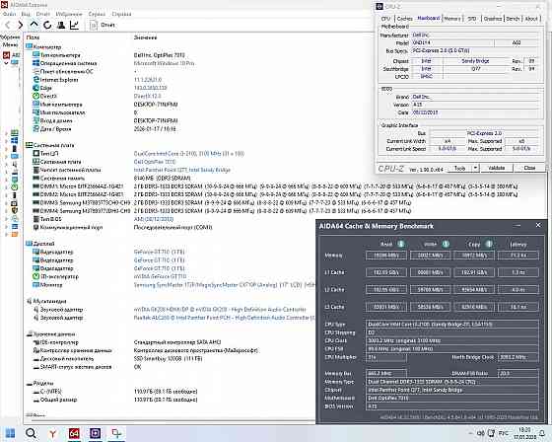
Task: Select the shield security icon in sidebar tree
Action: (15, 210)
